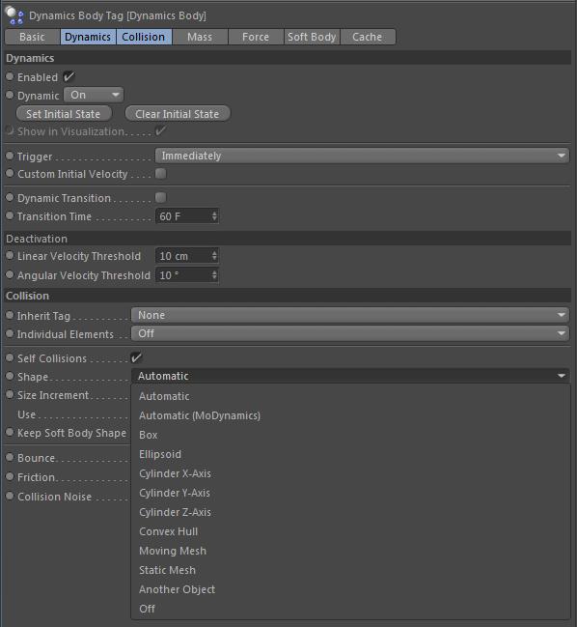The height and width of the screenshot is (627, 577).
Task: Open the Trigger Immediately dropdown
Action: [362, 156]
